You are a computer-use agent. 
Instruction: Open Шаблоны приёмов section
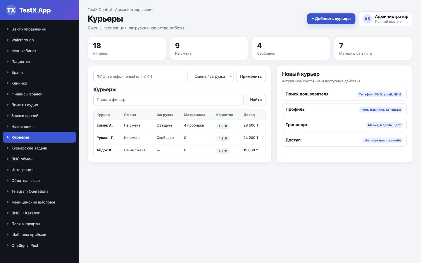coord(39,235)
